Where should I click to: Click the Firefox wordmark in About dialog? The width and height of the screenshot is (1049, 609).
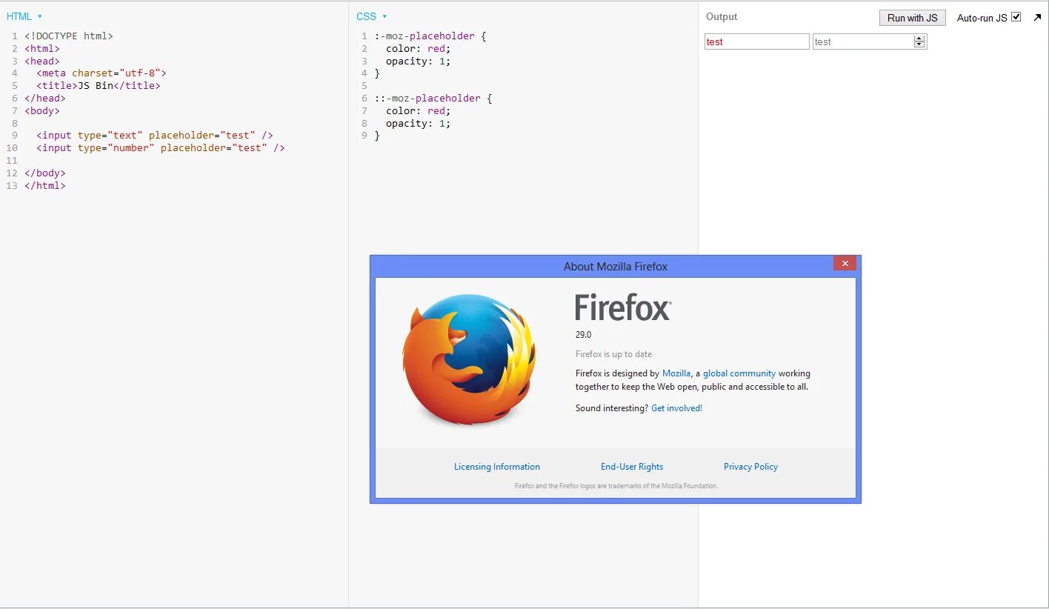tap(623, 307)
